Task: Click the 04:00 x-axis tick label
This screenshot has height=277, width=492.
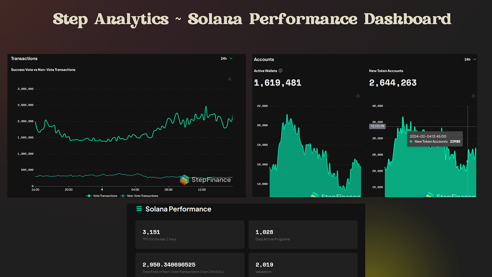Action: [x=135, y=190]
